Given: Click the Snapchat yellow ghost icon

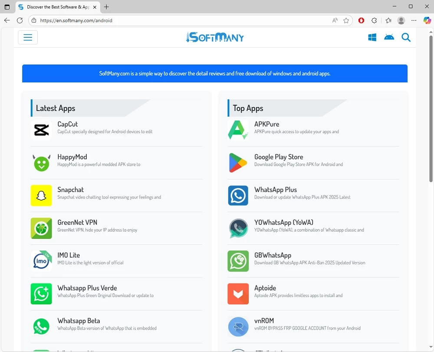Looking at the screenshot, I should click(41, 196).
